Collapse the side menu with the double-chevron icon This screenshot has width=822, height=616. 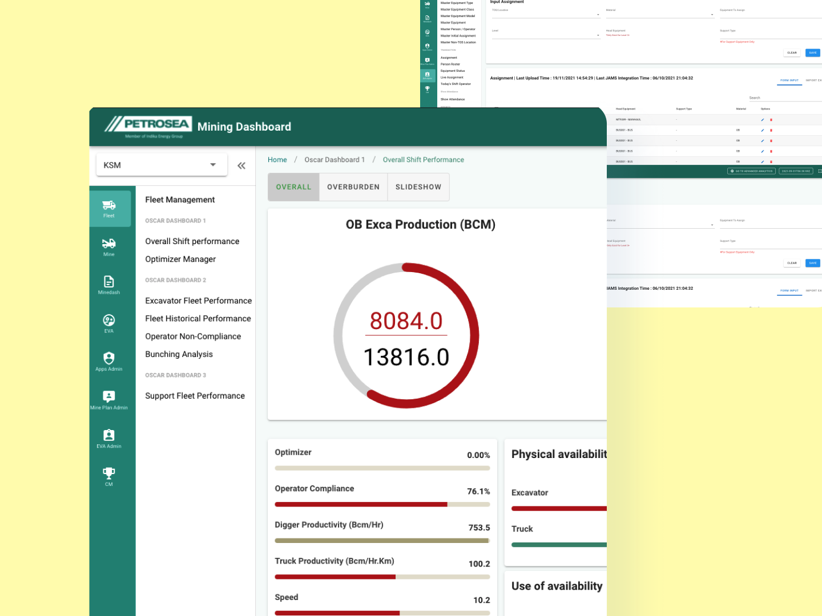pos(241,165)
